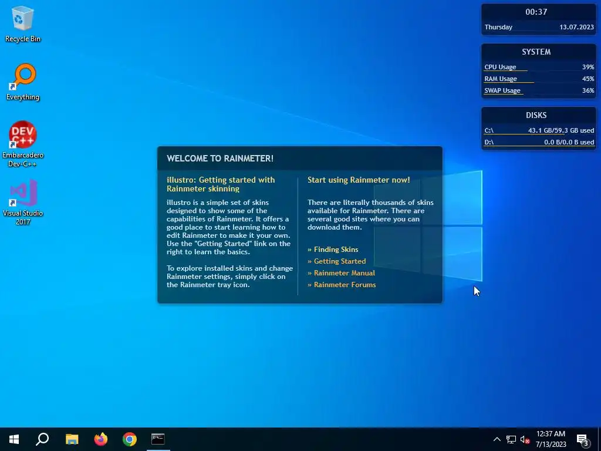Image resolution: width=601 pixels, height=451 pixels.
Task: Click the 39% CPU value
Action: [588, 67]
